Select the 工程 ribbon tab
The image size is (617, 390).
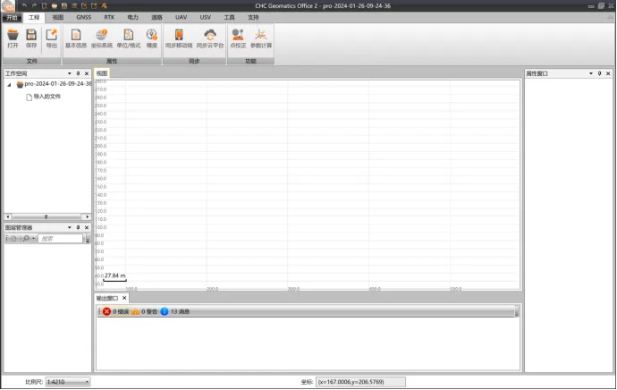(x=34, y=17)
